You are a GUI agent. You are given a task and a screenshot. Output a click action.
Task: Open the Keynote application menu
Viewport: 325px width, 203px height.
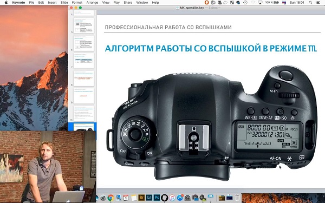tap(18, 3)
